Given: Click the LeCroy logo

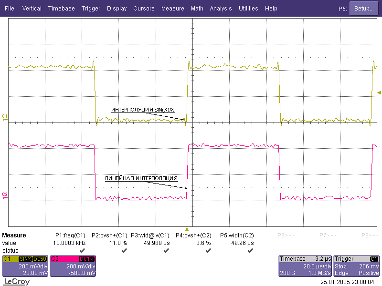Looking at the screenshot, I should pyautogui.click(x=17, y=282).
